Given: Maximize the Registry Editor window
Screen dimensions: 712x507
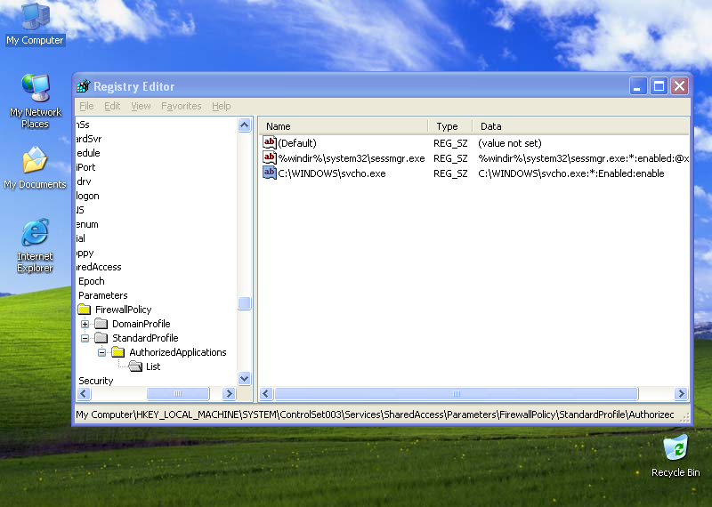Looking at the screenshot, I should 659,85.
